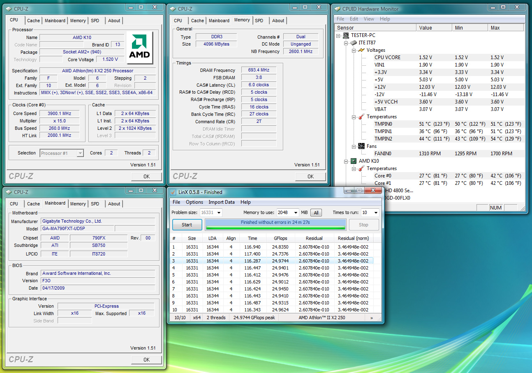Viewport: 532px width, 373px height.
Task: Click the All memory button in LinX
Action: pos(316,213)
